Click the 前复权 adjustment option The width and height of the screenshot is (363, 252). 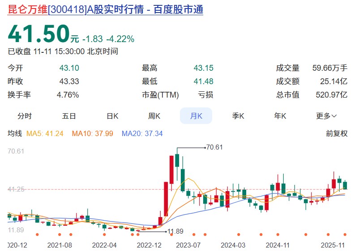[x=337, y=133]
